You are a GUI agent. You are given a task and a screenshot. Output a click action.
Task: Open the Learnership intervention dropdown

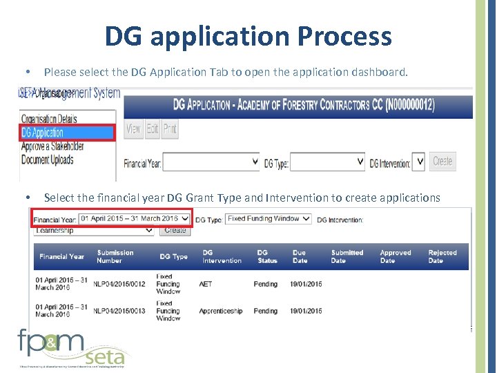[x=93, y=231]
